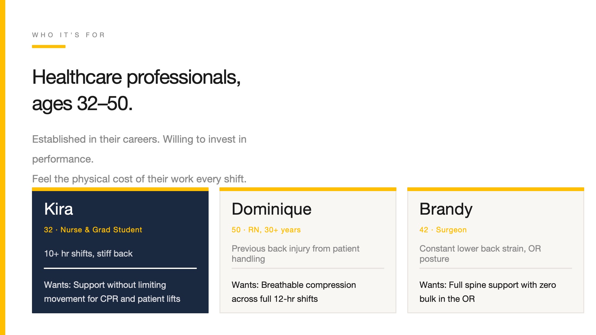Click the Dominique name heading
Screen dimensions: 596x335
click(271, 209)
